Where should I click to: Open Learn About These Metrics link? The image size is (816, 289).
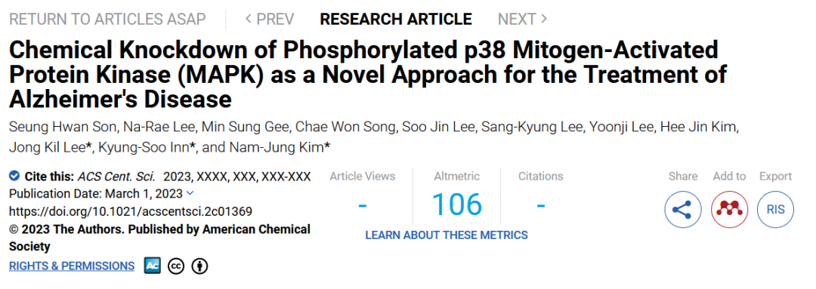[447, 235]
